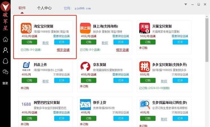Image resolution: width=210 pixels, height=127 pixels.
Task: Click the QQ penguin contact icon
Action: 5,61
